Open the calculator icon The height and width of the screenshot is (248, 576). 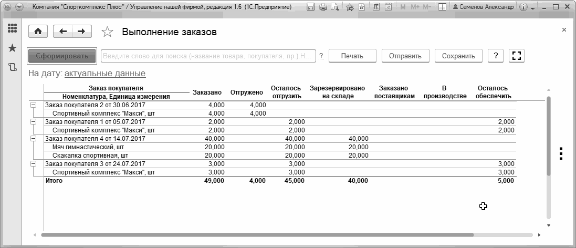pos(376,7)
